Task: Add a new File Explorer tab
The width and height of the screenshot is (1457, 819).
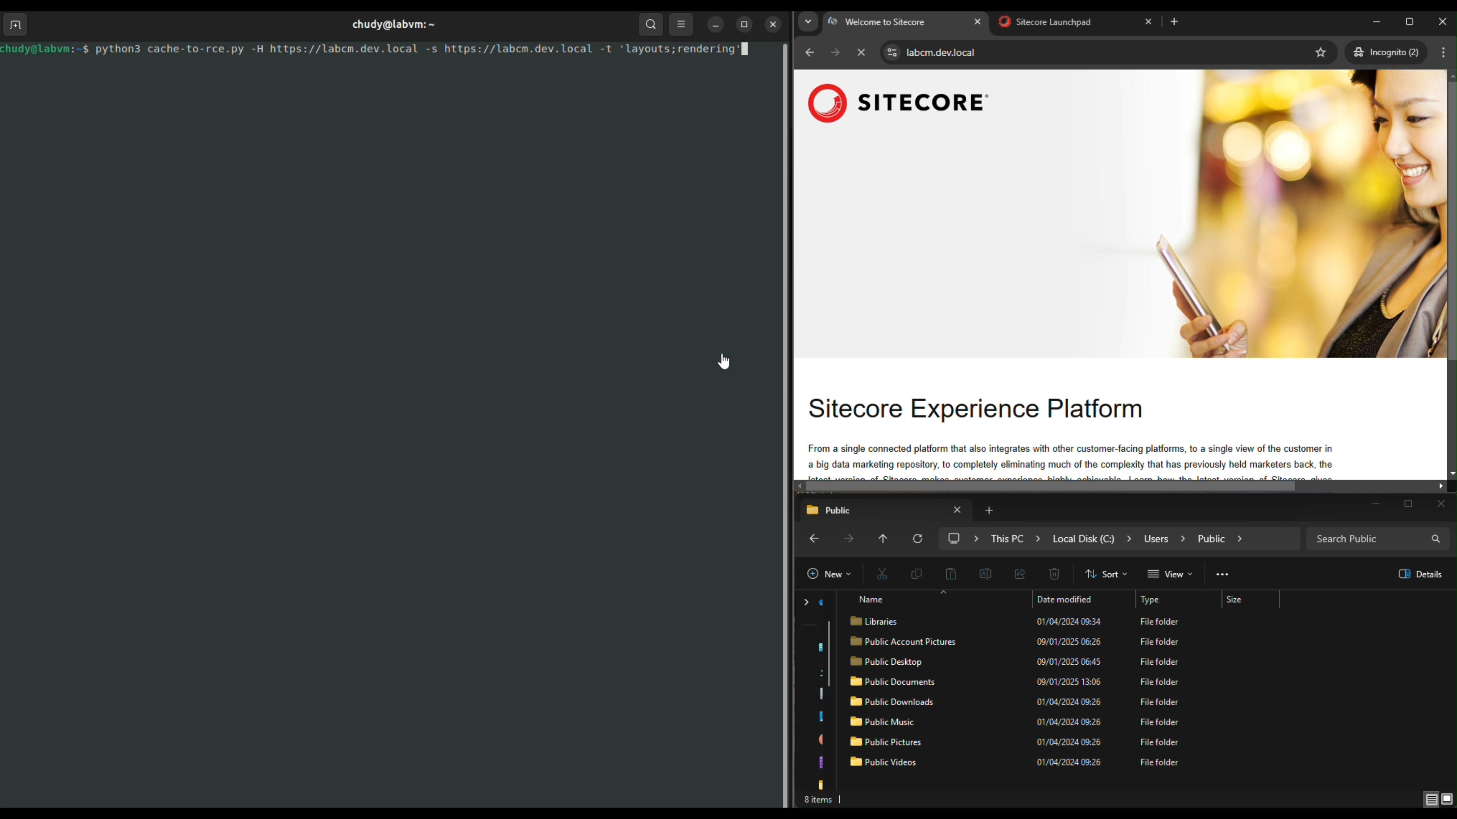Action: [x=989, y=510]
